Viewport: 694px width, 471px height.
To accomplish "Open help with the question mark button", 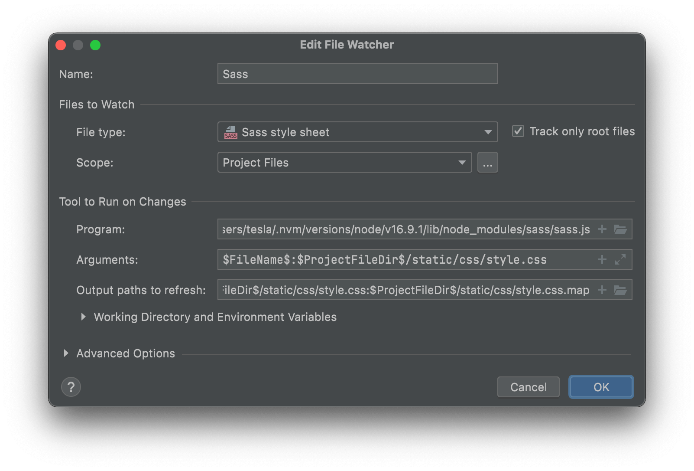I will tap(71, 387).
